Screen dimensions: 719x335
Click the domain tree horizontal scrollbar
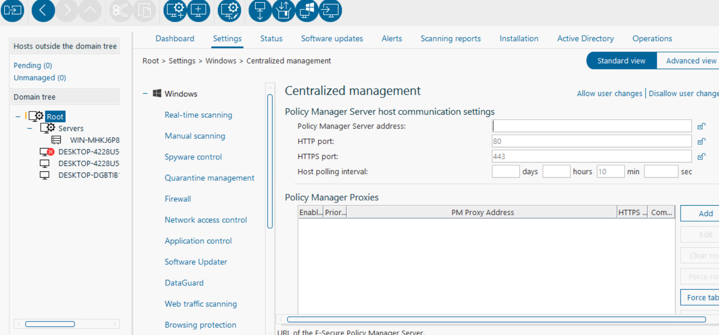click(x=50, y=324)
